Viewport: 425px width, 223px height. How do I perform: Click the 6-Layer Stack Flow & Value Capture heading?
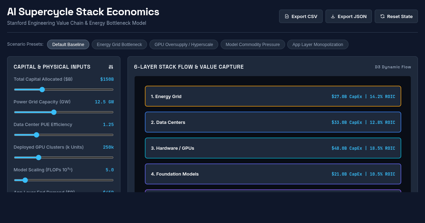point(189,67)
